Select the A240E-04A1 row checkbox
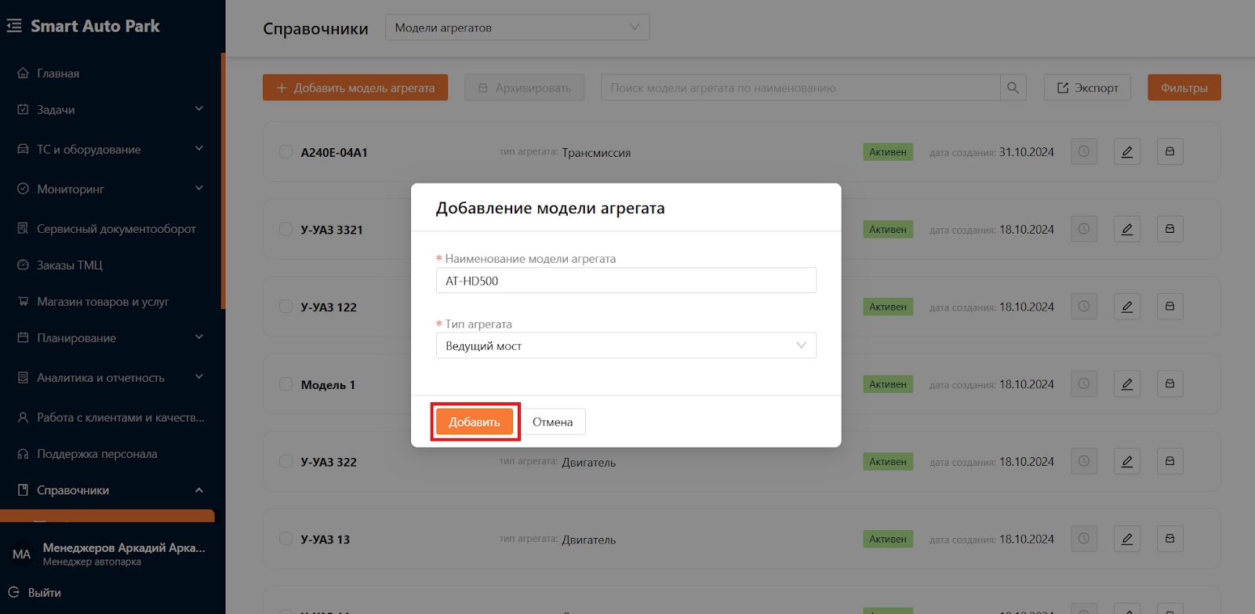 286,152
